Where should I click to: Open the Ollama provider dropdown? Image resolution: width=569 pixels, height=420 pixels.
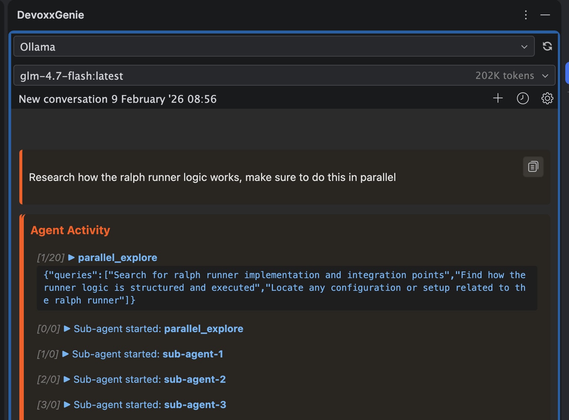pos(274,47)
